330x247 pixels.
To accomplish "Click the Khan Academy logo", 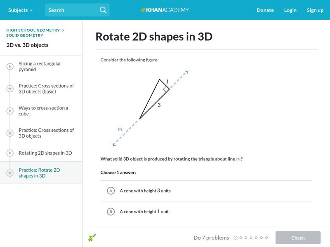I will point(165,10).
